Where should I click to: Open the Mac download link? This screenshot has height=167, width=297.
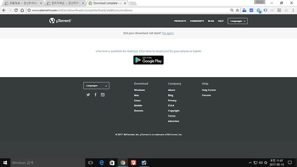pyautogui.click(x=137, y=95)
